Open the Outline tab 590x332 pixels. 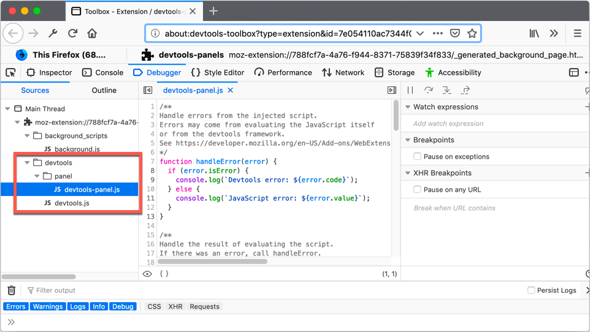104,90
